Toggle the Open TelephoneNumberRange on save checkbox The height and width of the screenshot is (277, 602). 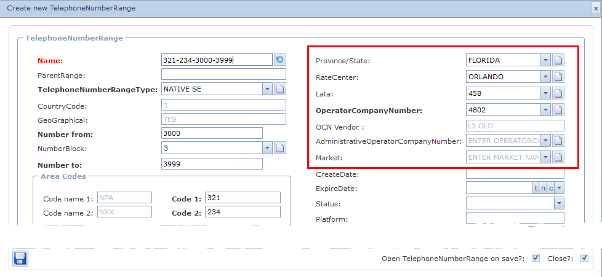[536, 258]
